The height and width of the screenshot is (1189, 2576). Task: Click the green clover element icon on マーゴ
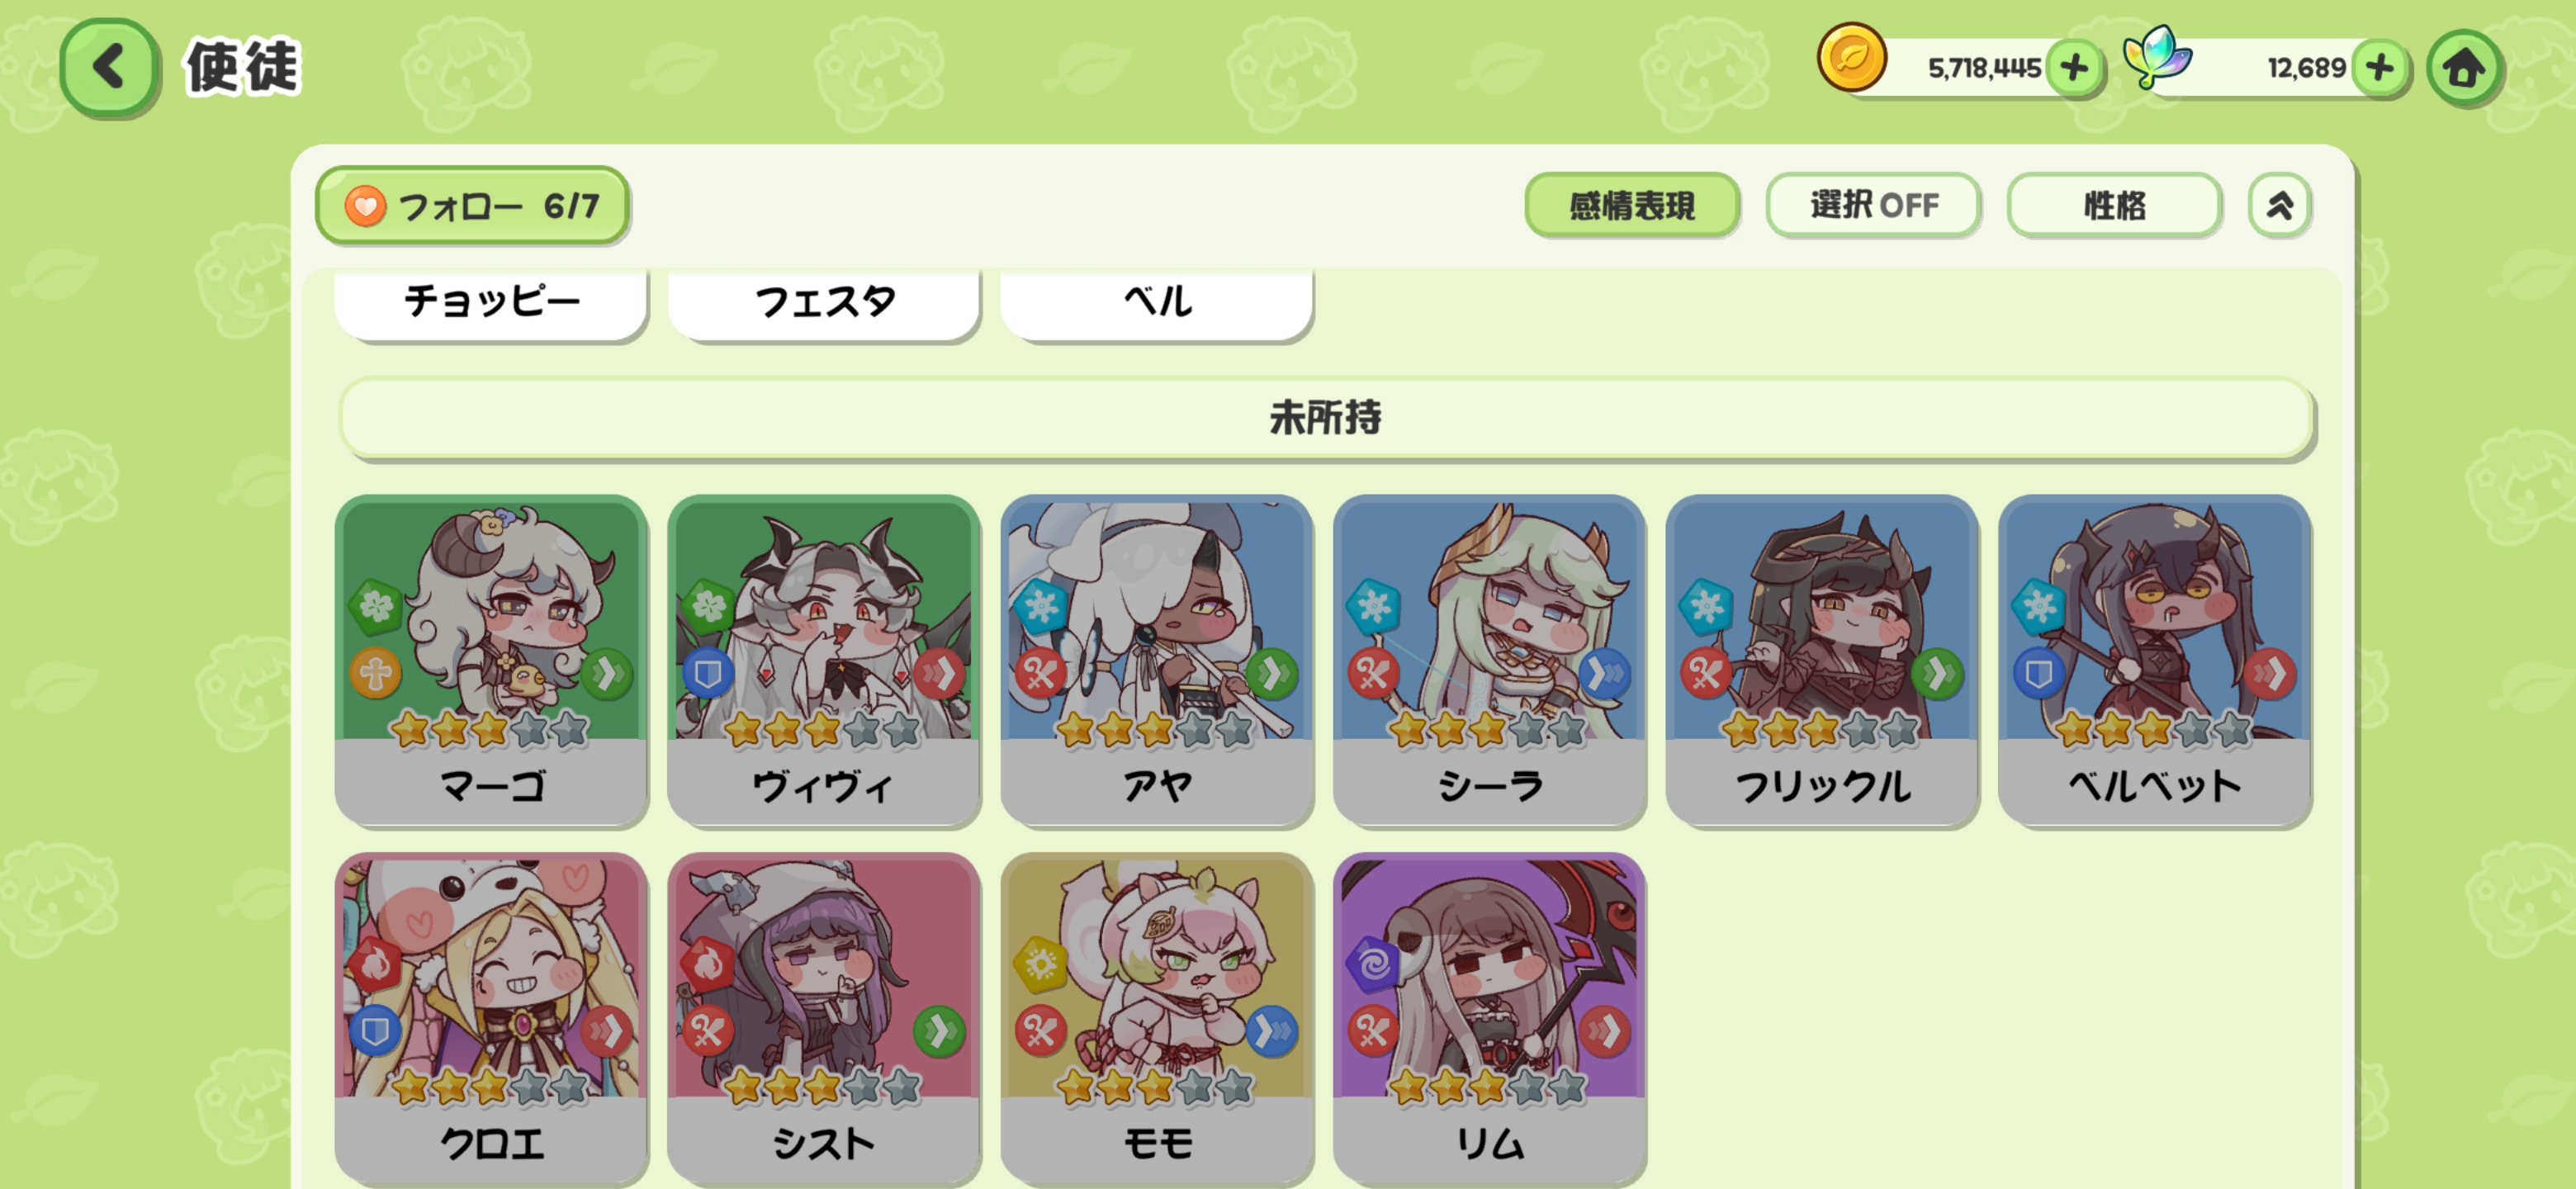[376, 606]
